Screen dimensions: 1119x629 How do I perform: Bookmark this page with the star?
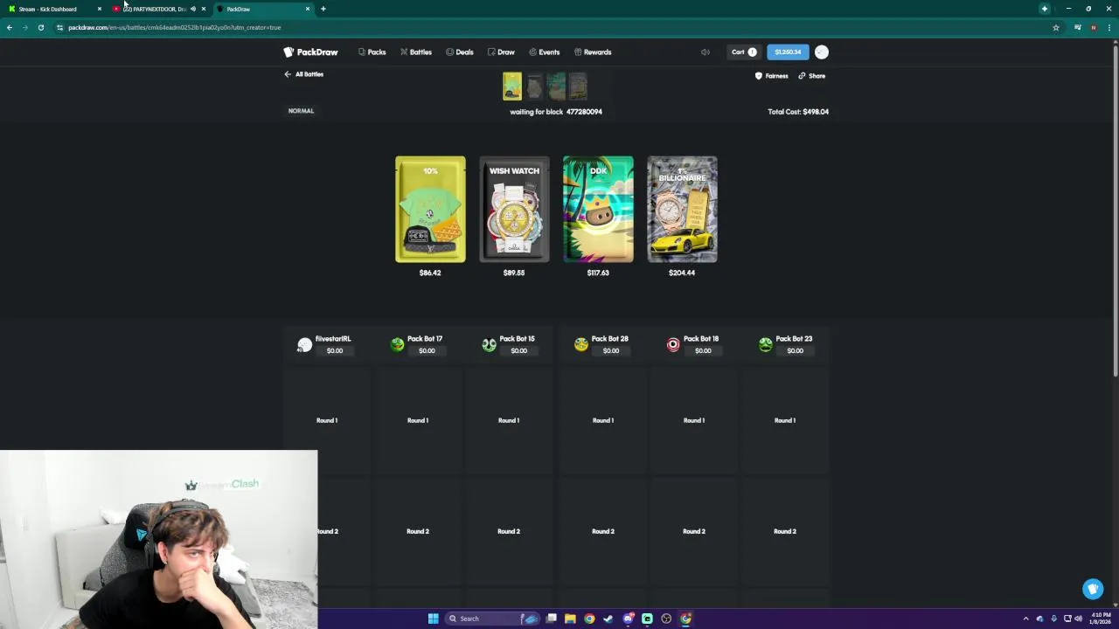point(1055,28)
